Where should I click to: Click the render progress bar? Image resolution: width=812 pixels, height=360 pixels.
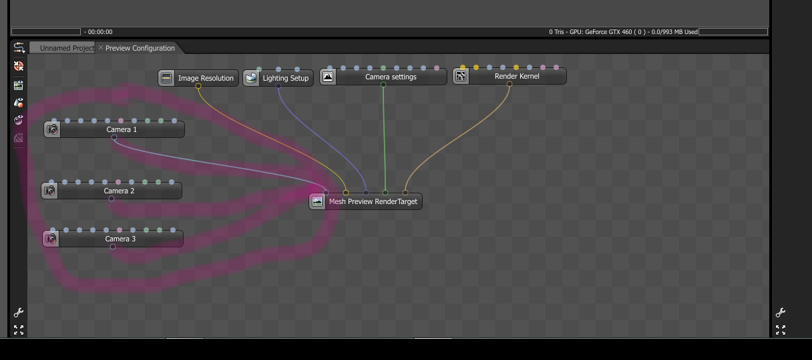point(46,31)
